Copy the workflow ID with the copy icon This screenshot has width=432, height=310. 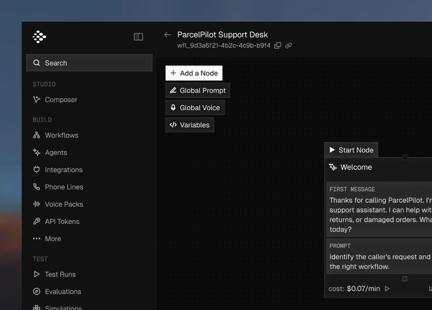click(x=278, y=46)
